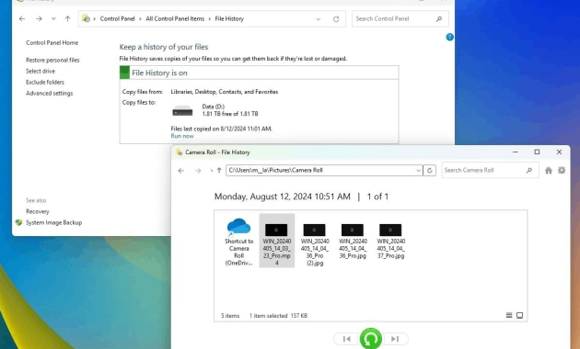Open 'Restore personal files' link
This screenshot has height=349, width=580.
tap(52, 60)
